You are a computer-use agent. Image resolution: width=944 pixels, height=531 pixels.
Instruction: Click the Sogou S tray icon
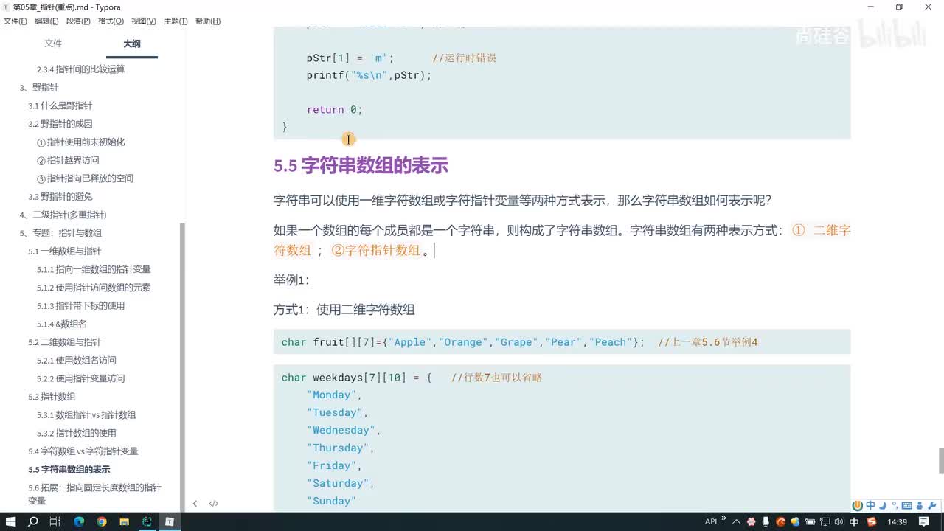click(872, 521)
